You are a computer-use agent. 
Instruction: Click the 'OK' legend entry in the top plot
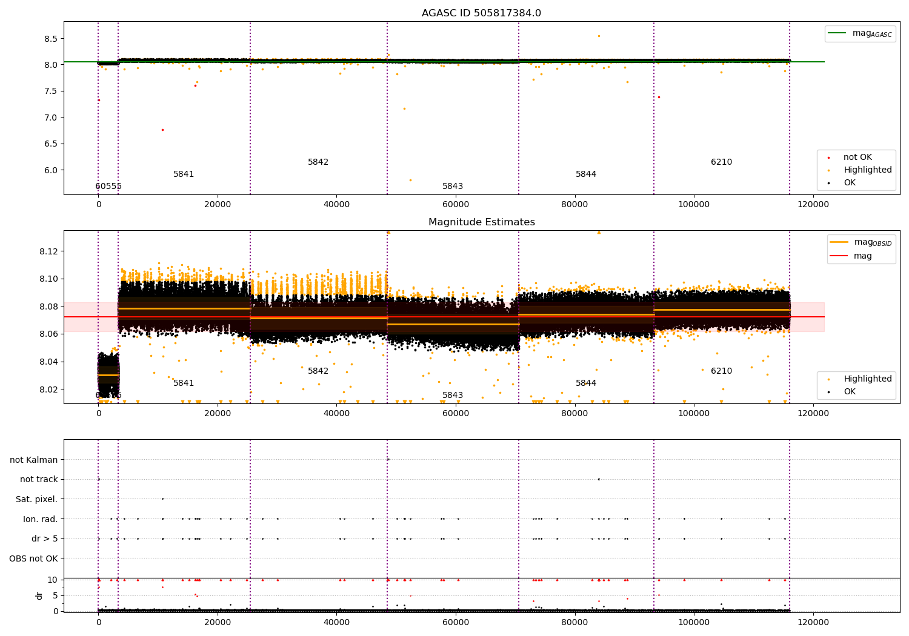tap(850, 183)
